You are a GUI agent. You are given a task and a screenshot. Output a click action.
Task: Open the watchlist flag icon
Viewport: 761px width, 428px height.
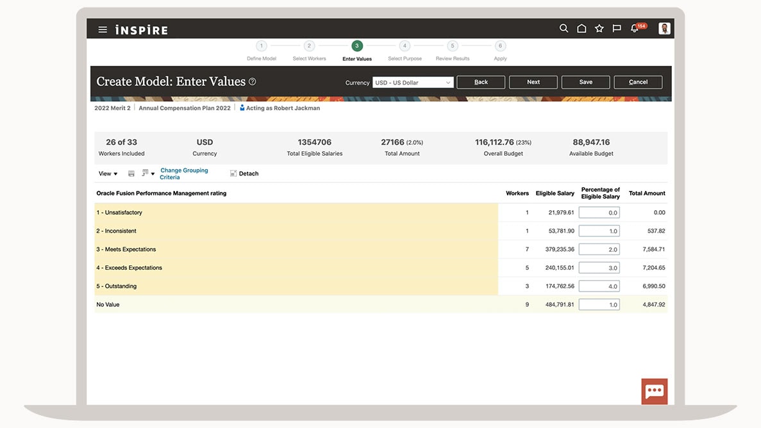[x=617, y=28]
